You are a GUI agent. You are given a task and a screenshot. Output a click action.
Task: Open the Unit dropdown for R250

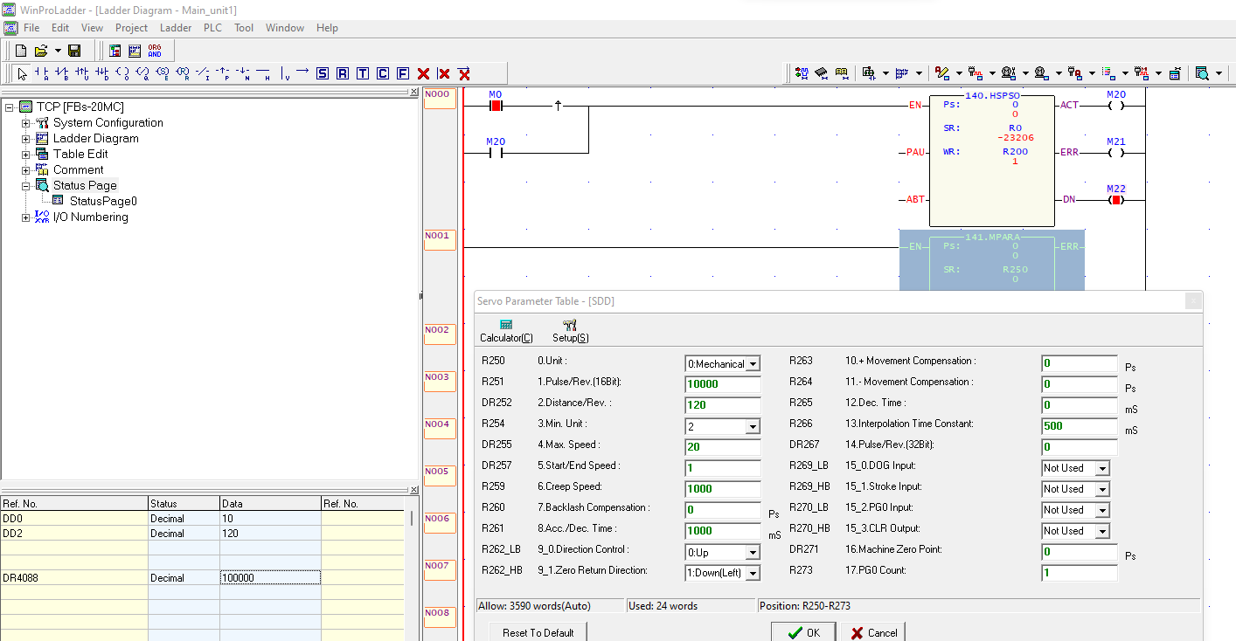(753, 364)
